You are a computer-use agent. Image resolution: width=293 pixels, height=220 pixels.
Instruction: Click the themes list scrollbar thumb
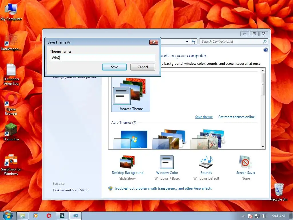point(263,84)
